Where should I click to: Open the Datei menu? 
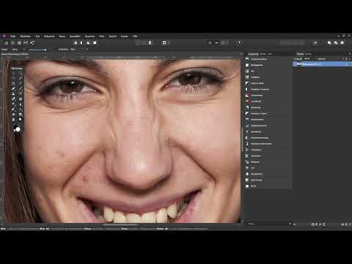[x=12, y=36]
